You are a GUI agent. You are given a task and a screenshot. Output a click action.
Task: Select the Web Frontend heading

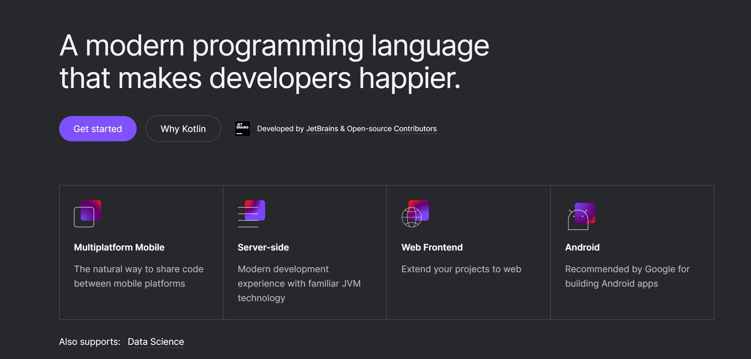coord(432,247)
